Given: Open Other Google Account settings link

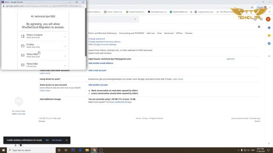Looking at the screenshot, I should coord(102,45).
